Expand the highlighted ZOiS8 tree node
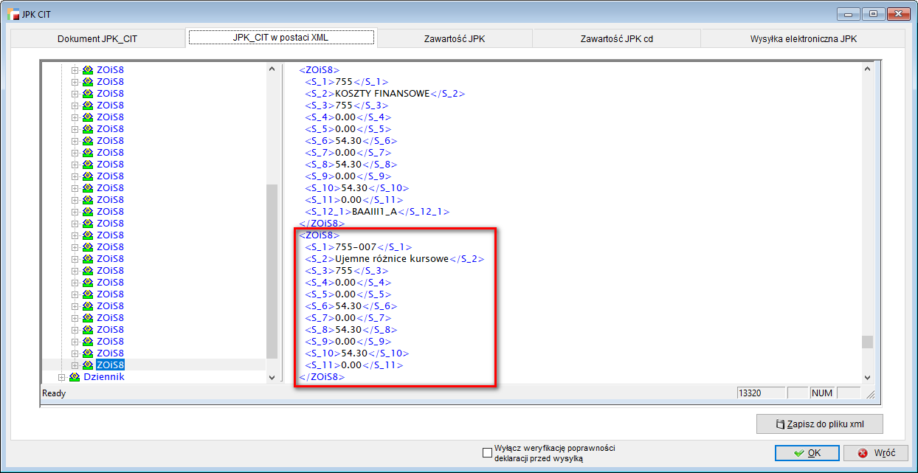The image size is (918, 473). click(x=75, y=365)
